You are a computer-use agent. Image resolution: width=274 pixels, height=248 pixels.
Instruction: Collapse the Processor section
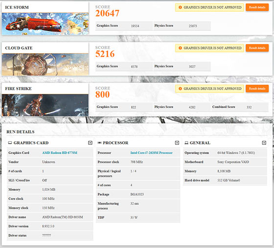[177, 143]
